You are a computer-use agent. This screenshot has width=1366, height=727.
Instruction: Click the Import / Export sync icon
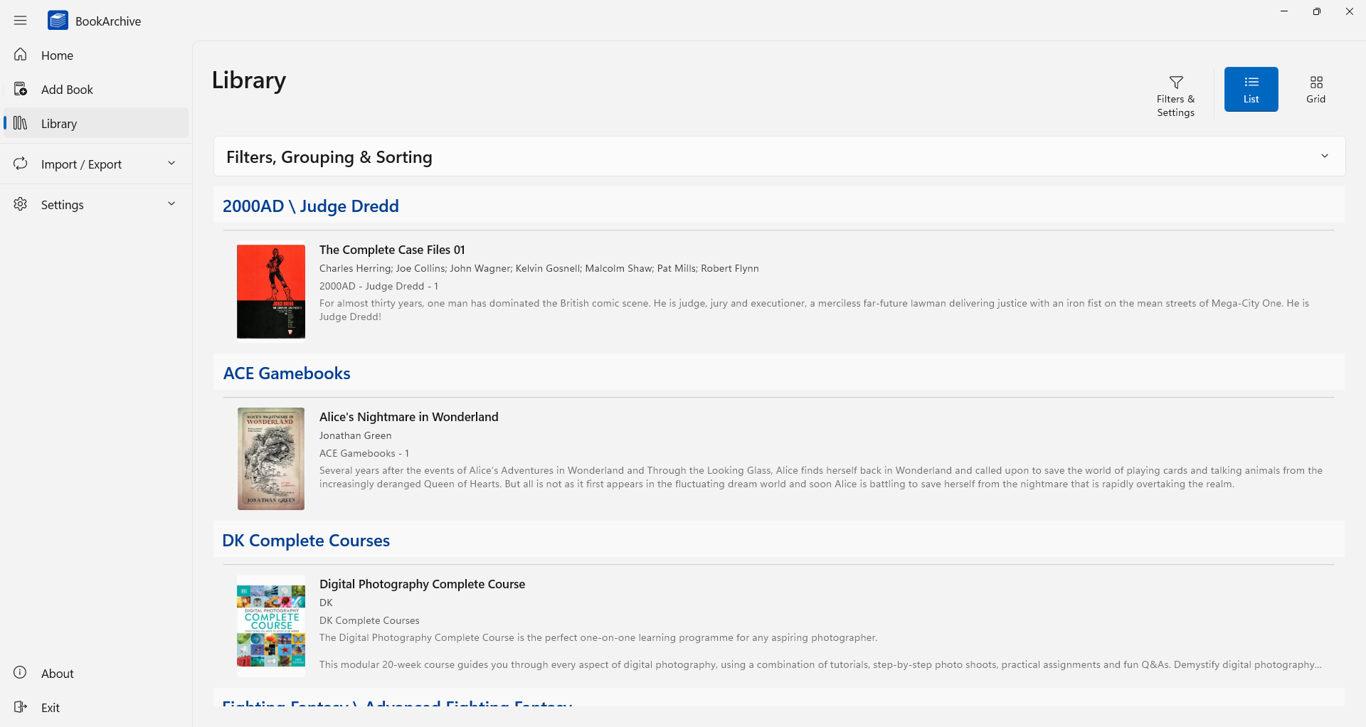point(21,164)
